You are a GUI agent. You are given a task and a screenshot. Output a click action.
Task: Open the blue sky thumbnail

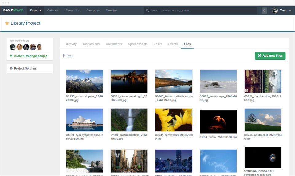[218, 161]
